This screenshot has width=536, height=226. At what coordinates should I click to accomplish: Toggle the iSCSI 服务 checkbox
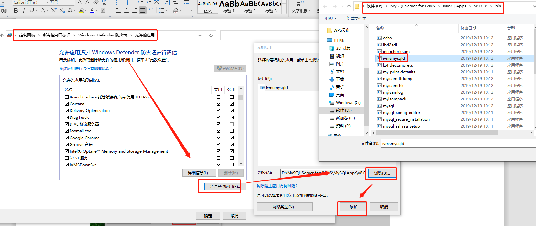(x=67, y=158)
